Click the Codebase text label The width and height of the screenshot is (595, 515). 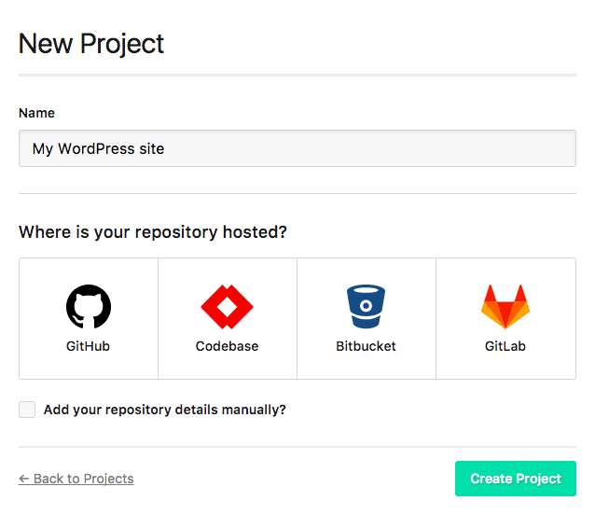(x=227, y=346)
